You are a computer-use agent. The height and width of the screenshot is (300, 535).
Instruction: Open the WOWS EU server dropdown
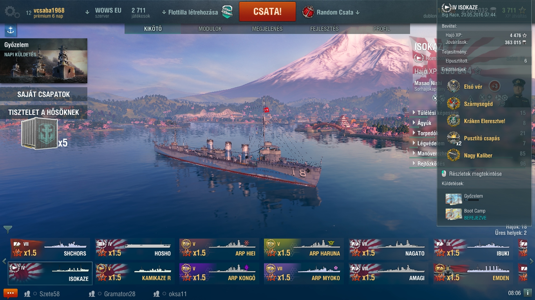(104, 12)
